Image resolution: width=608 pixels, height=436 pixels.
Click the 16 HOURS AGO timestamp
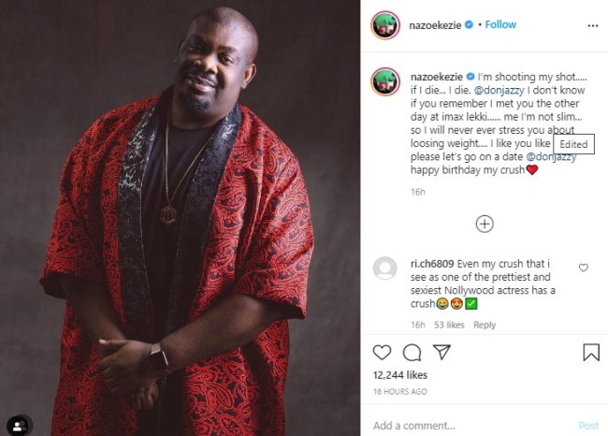pyautogui.click(x=400, y=391)
